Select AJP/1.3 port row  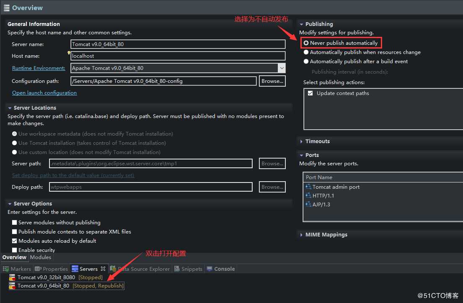pyautogui.click(x=383, y=204)
